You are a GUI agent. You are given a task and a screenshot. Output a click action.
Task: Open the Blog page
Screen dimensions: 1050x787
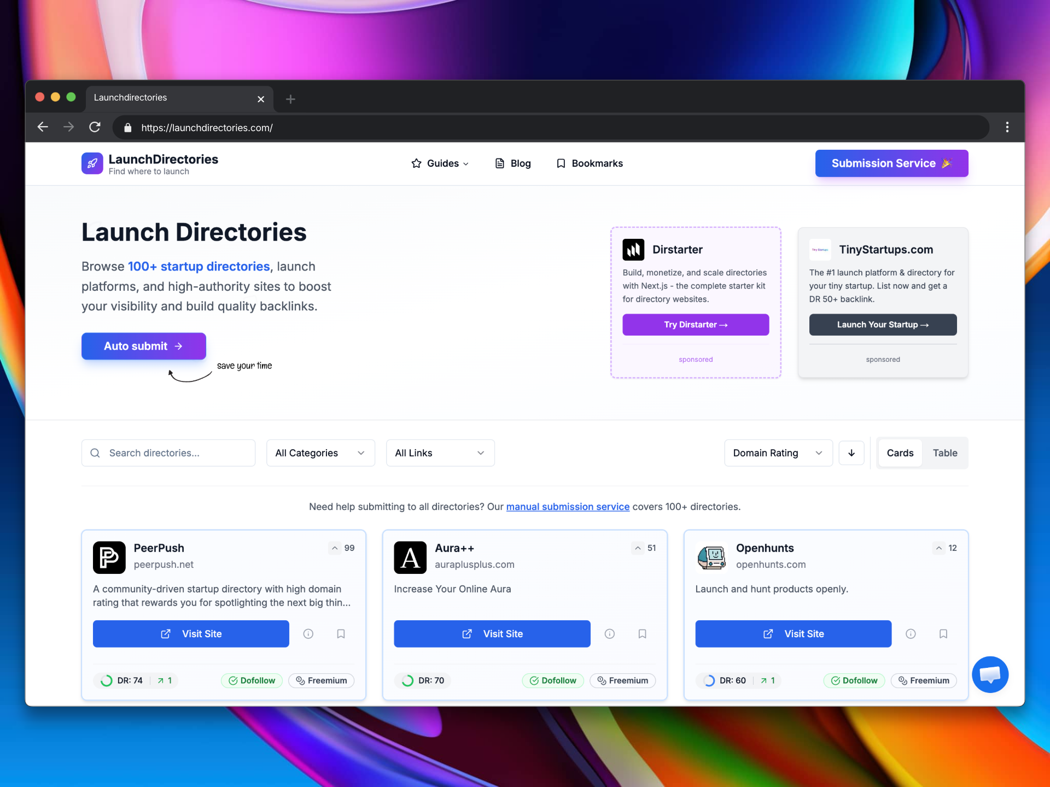pos(513,163)
